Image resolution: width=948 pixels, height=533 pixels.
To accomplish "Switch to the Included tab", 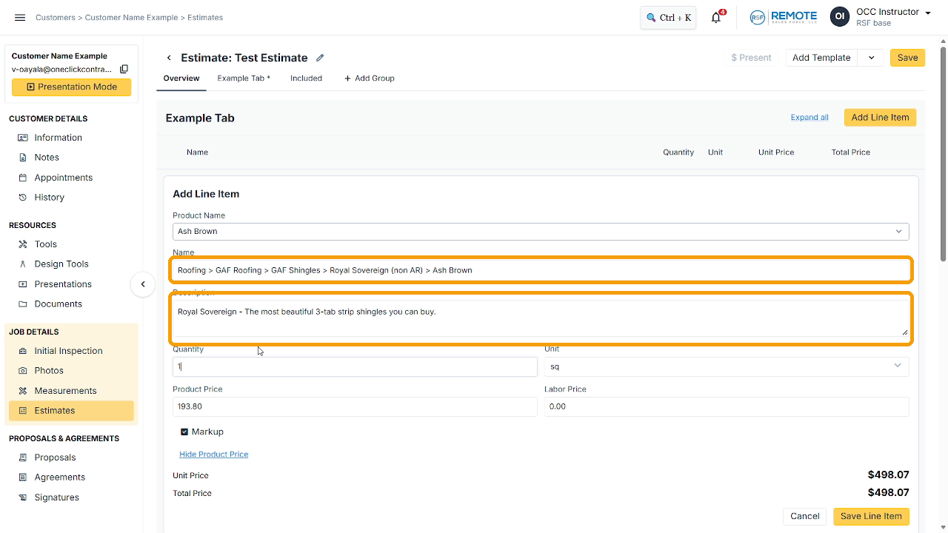I will (x=306, y=78).
